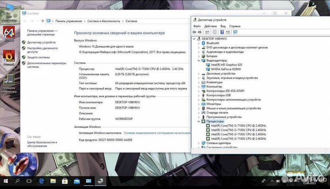Image resolution: width=330 pixels, height=189 pixels.
Task: Show hidden tray icons chevron
Action: tap(272, 181)
